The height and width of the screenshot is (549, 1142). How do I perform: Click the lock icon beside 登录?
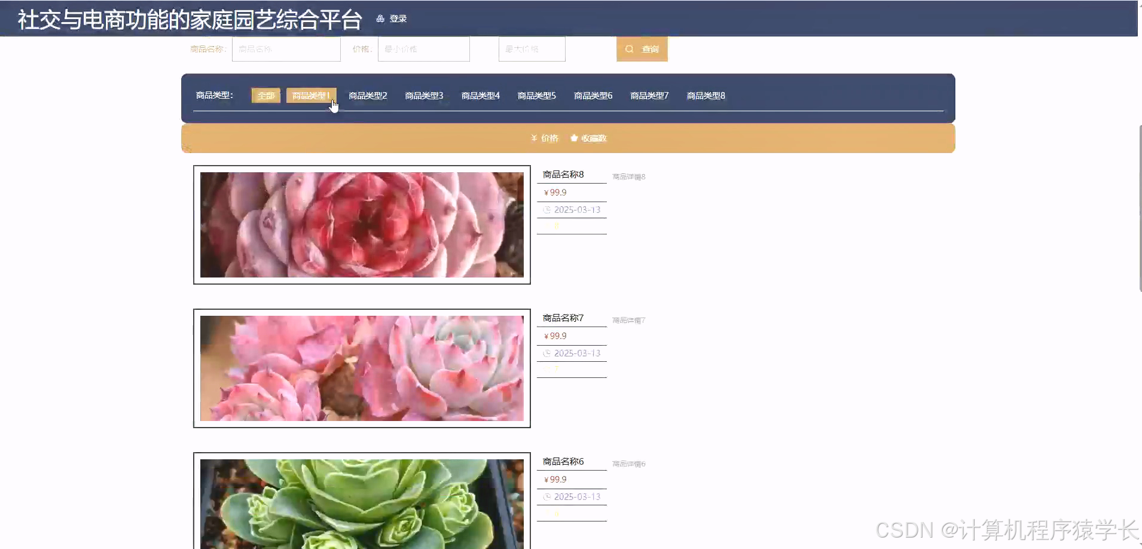click(x=381, y=19)
